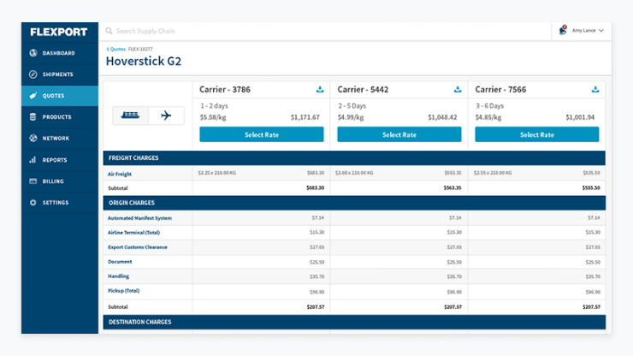Click the Flexport logo

point(58,32)
